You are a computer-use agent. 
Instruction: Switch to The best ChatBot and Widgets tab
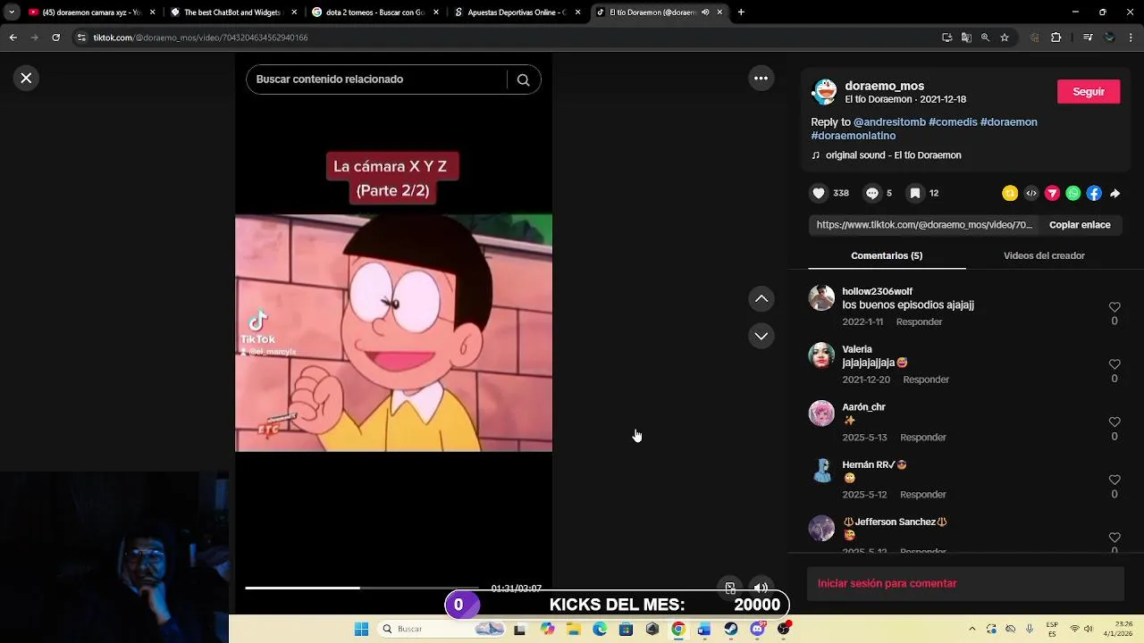231,13
